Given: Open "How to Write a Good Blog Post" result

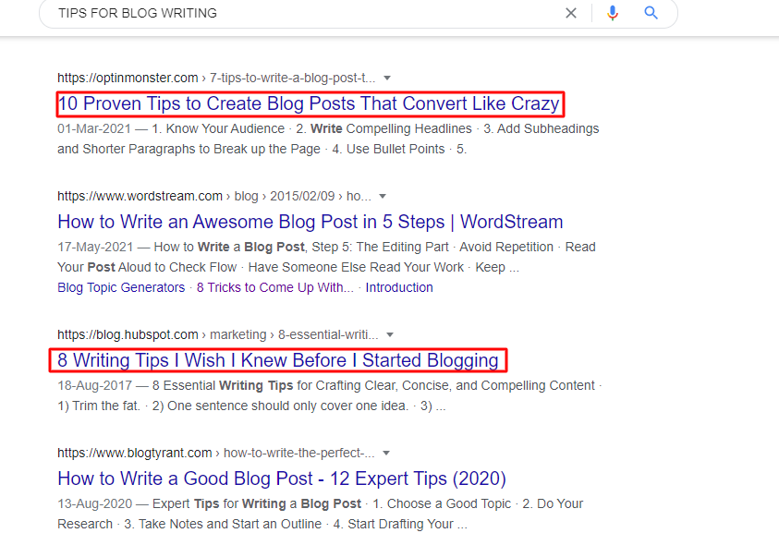Looking at the screenshot, I should coord(282,478).
